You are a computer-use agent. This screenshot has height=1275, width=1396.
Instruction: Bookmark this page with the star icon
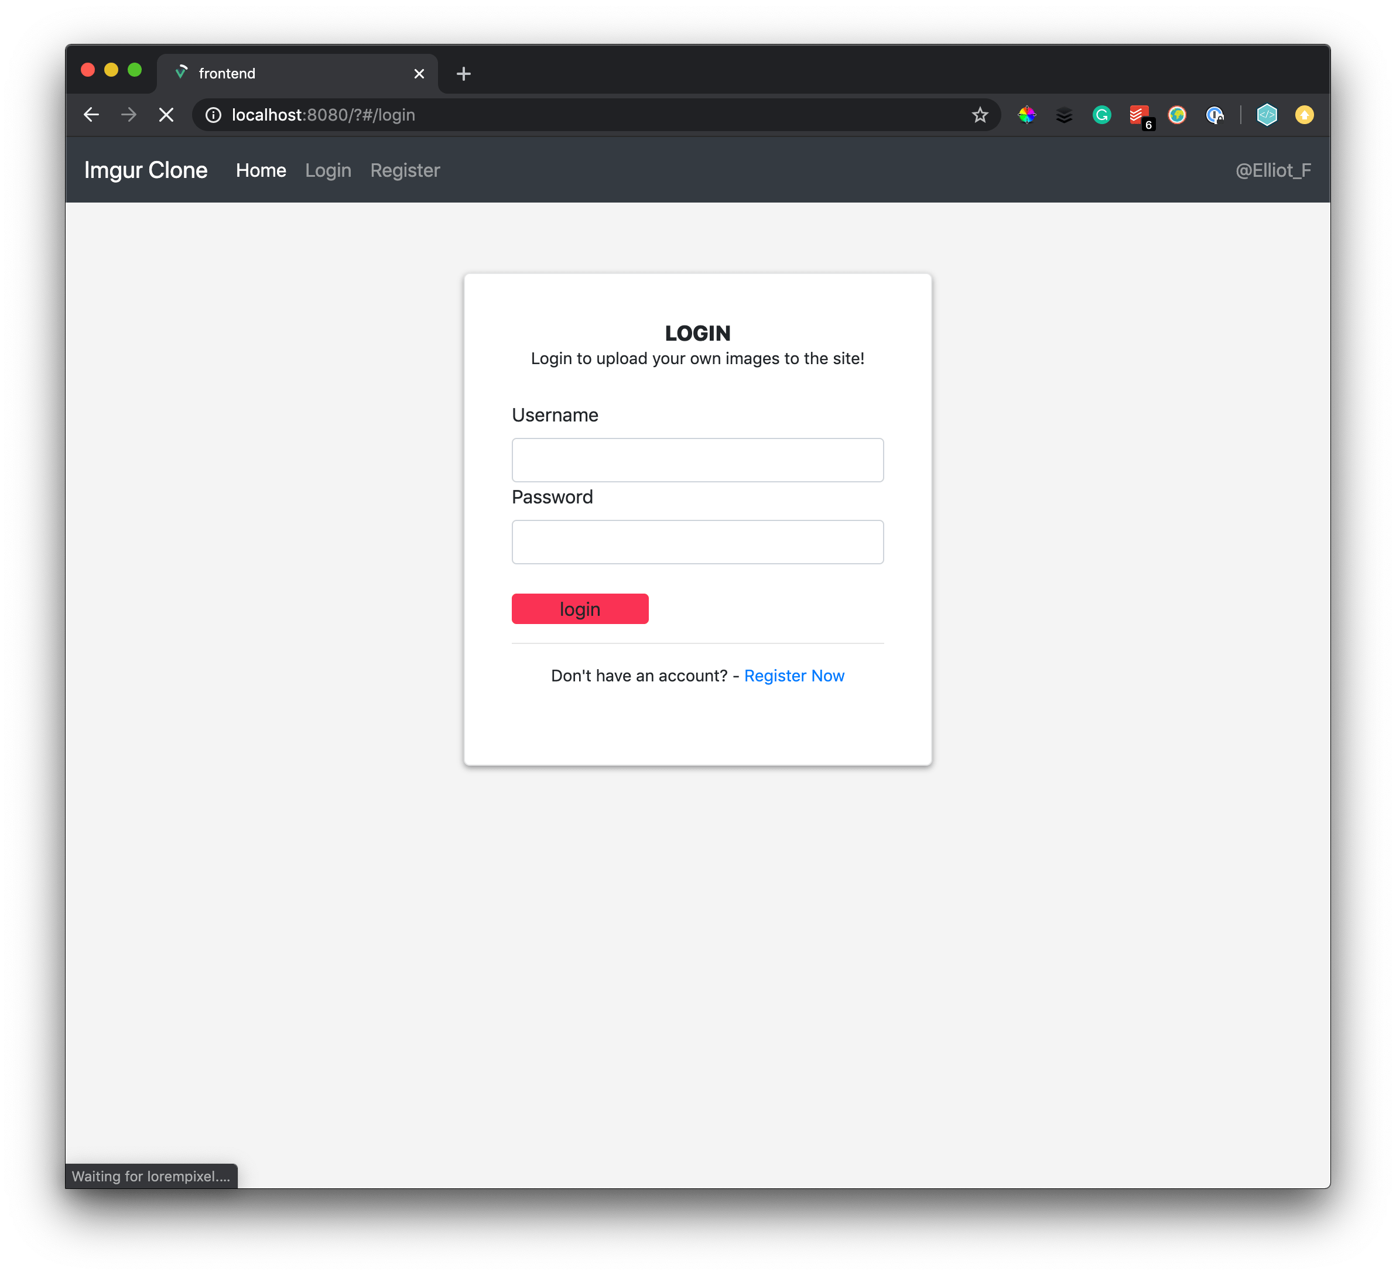click(980, 115)
